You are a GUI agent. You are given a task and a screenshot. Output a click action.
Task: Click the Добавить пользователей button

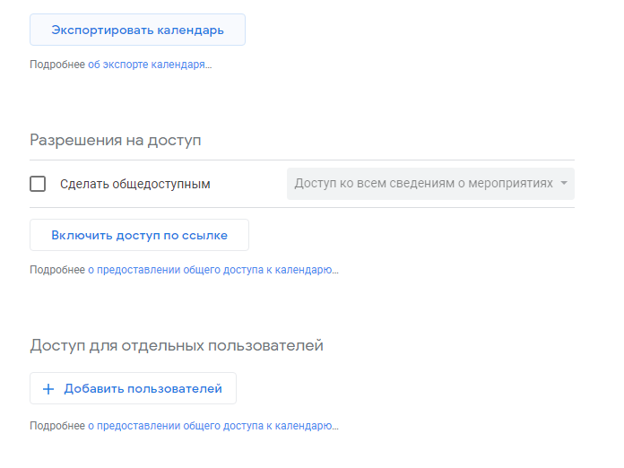click(133, 388)
